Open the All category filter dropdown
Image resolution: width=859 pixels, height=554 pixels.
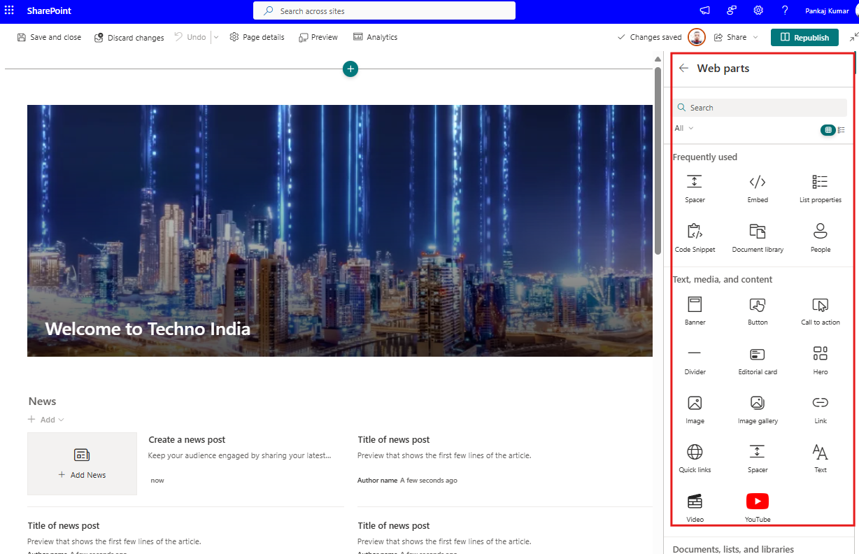click(683, 128)
